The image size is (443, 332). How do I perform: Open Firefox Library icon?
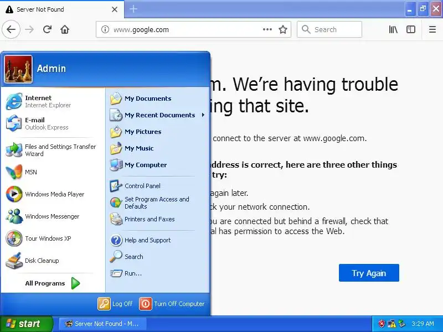[x=393, y=29]
